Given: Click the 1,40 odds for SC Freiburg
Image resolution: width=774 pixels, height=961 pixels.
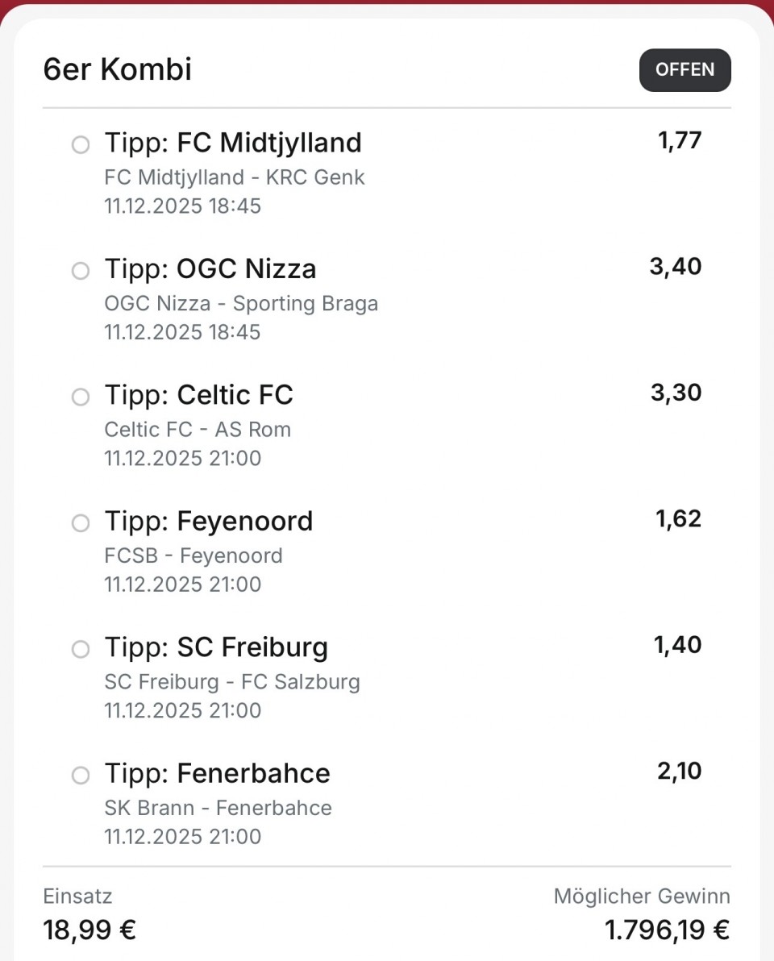Looking at the screenshot, I should [x=677, y=645].
